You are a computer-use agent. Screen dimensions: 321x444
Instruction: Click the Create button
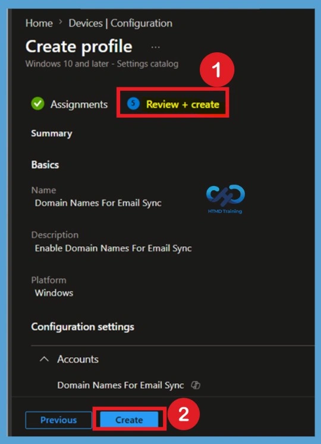(129, 420)
